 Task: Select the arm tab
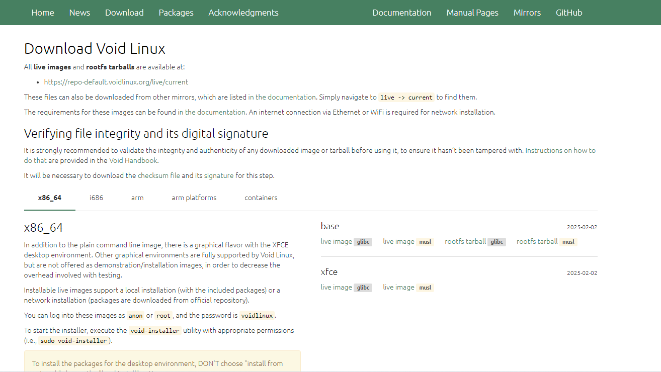pos(137,198)
